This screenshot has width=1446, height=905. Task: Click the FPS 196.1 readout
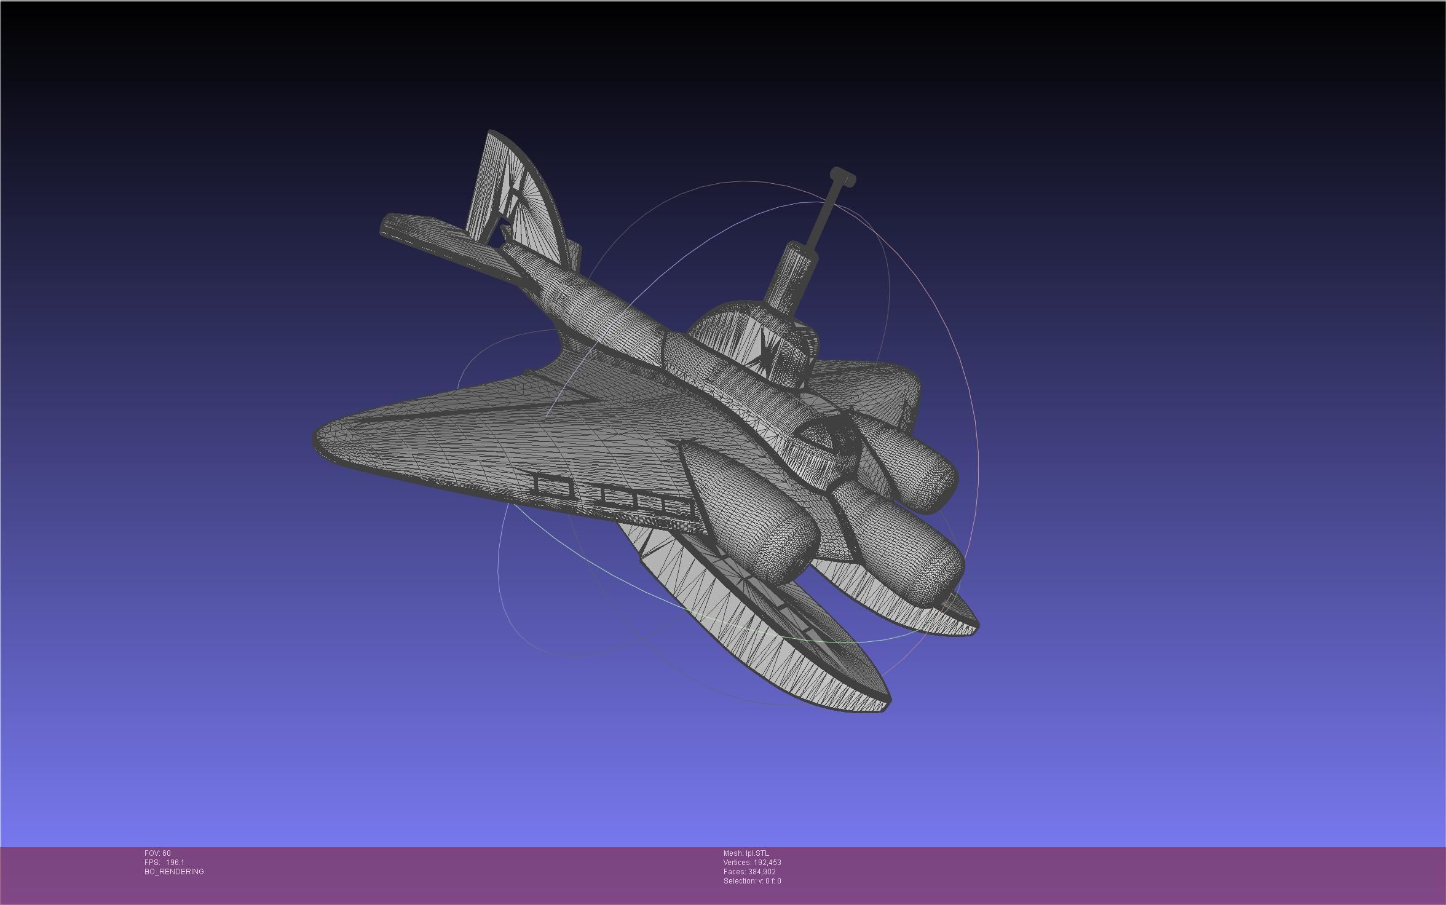[x=164, y=863]
